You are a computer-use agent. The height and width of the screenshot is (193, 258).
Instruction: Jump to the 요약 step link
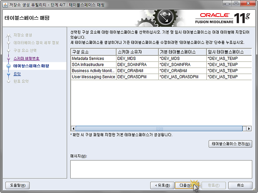(17, 74)
